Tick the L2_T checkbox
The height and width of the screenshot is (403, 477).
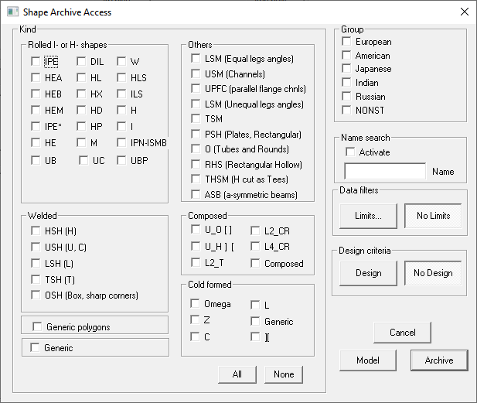coord(196,262)
